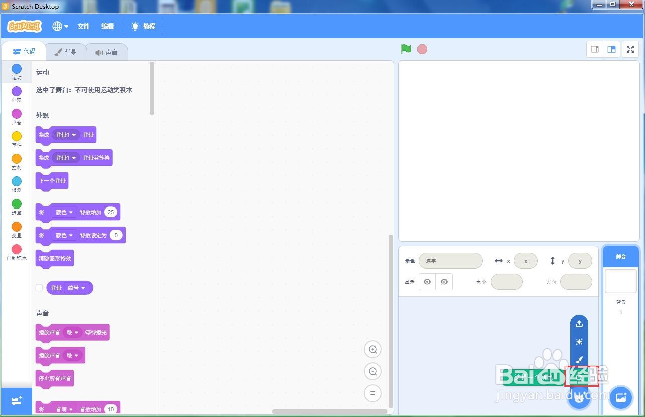Jump to the 侦测 block category
The image size is (645, 417).
click(x=17, y=184)
